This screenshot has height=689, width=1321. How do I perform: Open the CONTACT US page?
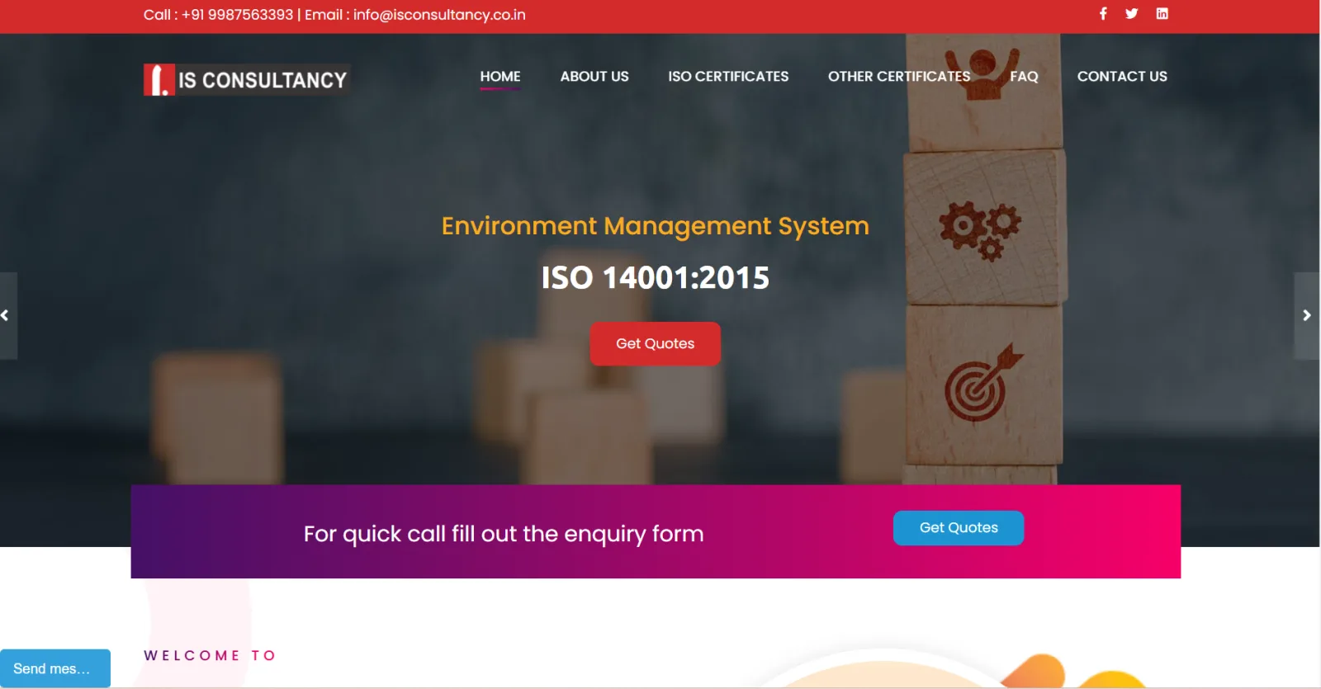coord(1122,77)
